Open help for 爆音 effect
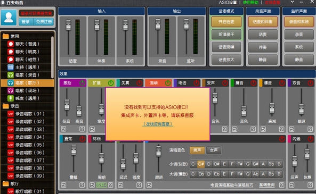Screen dimensions: 316x194 click(281, 129)
